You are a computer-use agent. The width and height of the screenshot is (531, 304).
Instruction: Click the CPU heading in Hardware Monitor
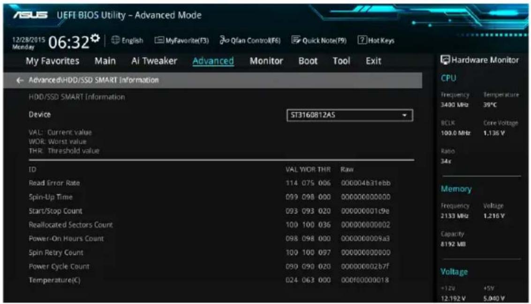click(x=448, y=78)
